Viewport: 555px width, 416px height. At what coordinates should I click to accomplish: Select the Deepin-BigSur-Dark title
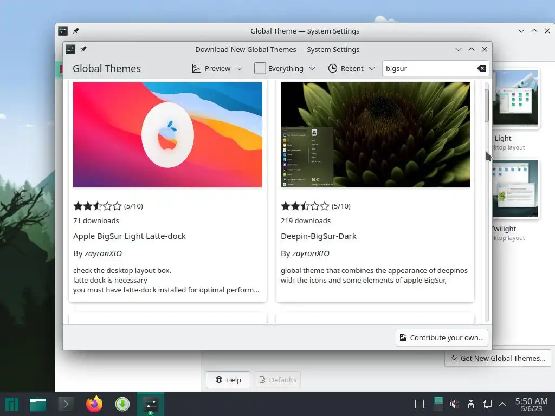click(319, 236)
